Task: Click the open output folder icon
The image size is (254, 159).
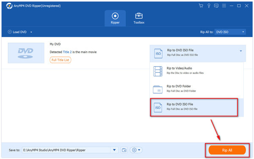Action: [x=124, y=150]
